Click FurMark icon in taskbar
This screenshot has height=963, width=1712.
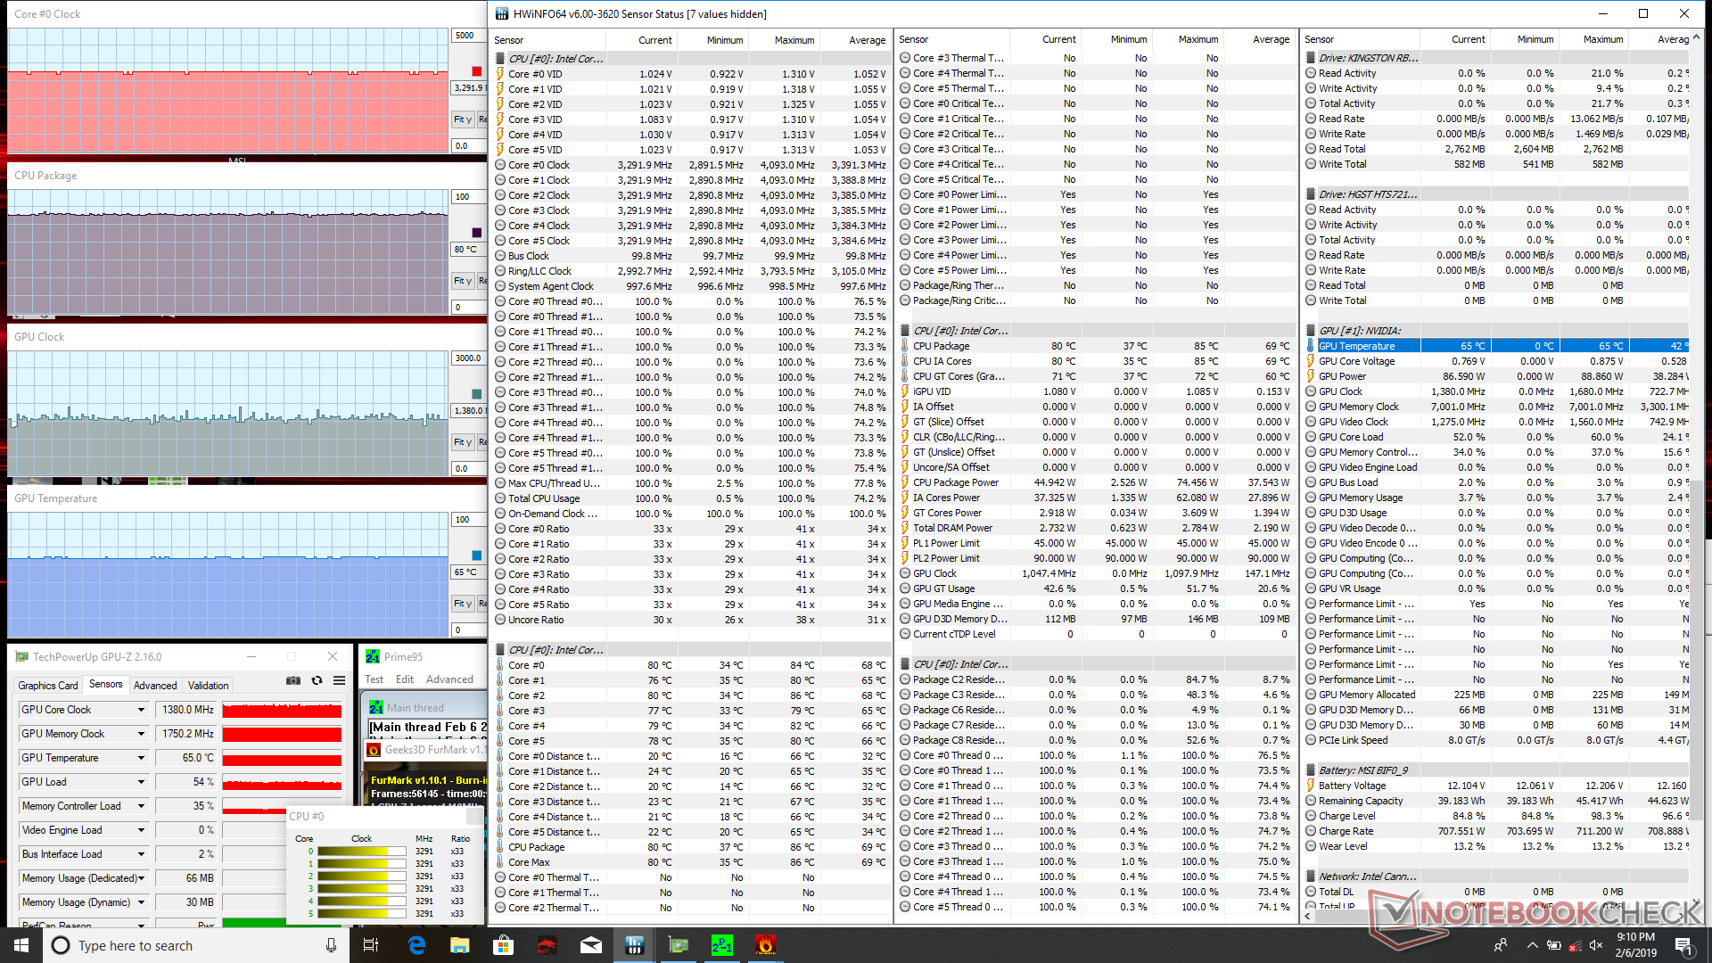[x=765, y=945]
